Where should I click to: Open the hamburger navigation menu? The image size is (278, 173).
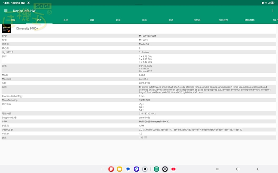point(6,11)
